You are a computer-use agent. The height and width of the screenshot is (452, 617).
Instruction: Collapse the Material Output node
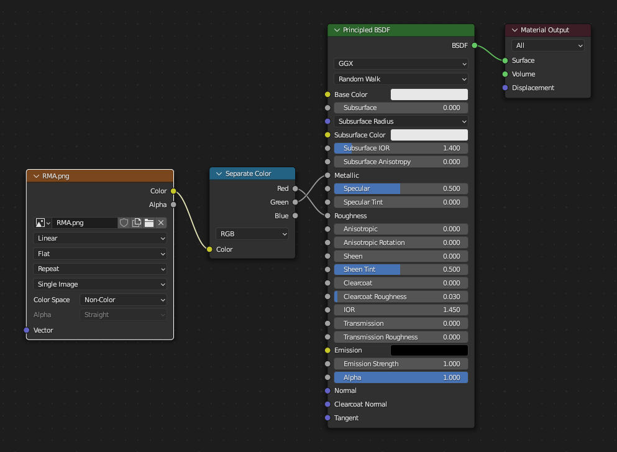point(514,30)
